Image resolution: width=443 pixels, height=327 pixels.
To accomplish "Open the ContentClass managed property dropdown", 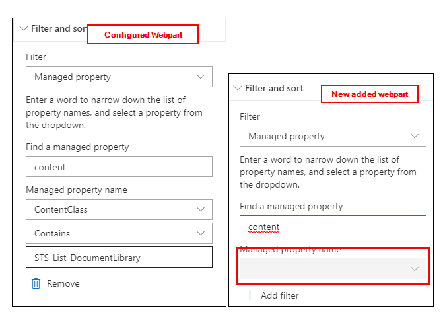I will coord(119,209).
